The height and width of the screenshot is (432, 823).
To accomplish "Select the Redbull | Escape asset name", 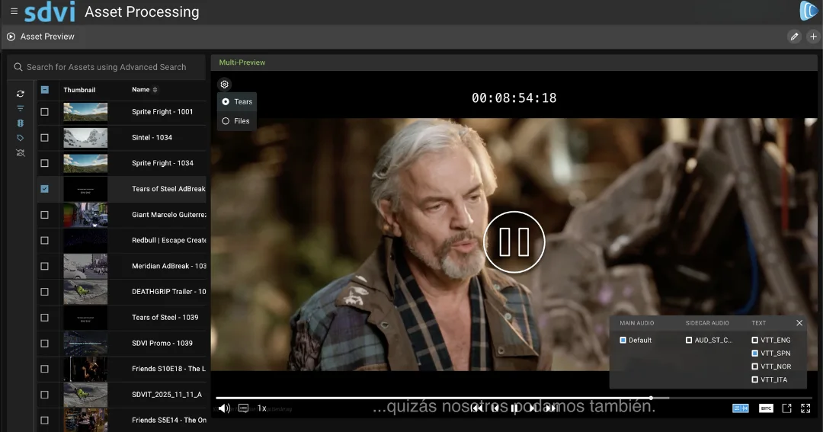I will coord(169,241).
